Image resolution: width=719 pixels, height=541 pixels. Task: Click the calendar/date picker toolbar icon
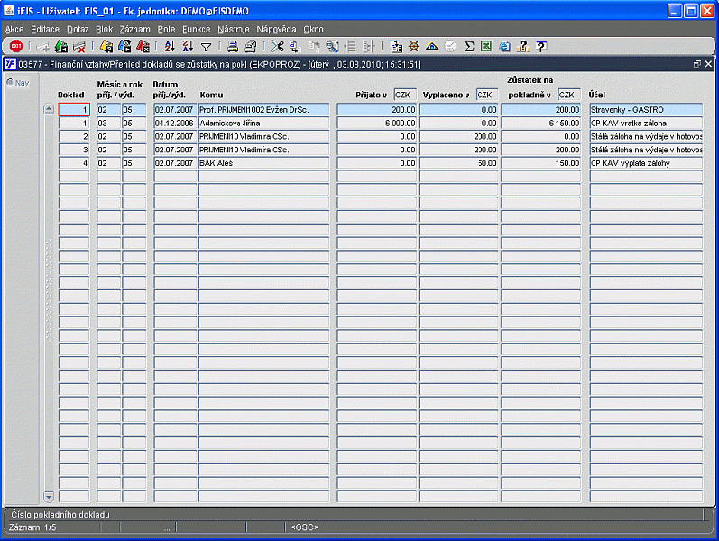pos(396,47)
